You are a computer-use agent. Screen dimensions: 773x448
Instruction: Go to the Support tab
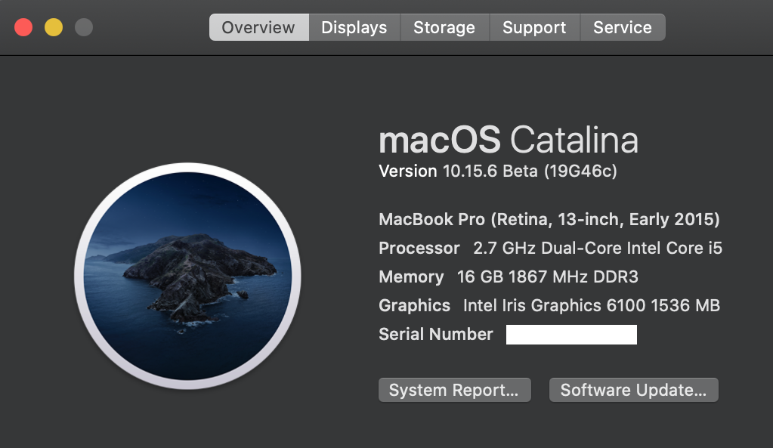pyautogui.click(x=534, y=28)
